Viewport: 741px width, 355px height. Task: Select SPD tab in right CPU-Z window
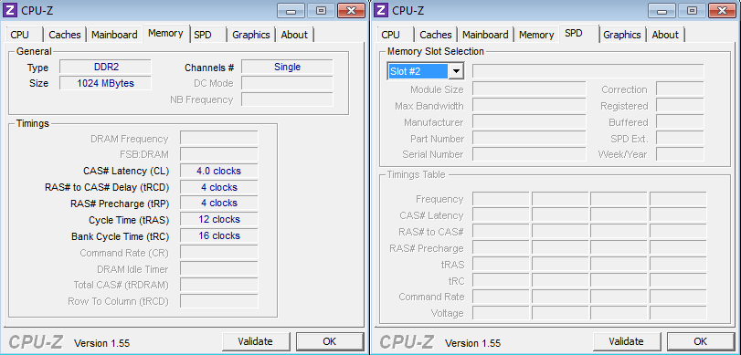coord(579,33)
